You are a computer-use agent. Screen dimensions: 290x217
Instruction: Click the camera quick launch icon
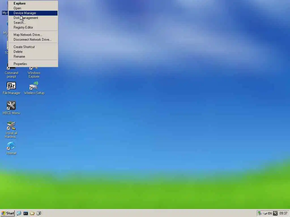(39, 213)
